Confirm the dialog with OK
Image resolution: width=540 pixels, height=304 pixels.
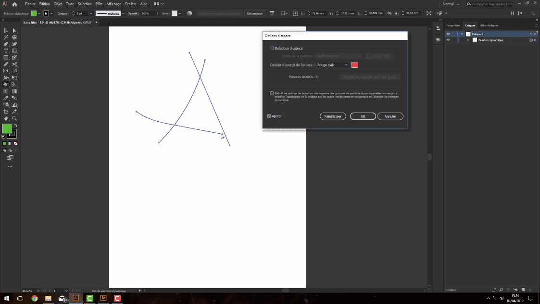click(363, 116)
